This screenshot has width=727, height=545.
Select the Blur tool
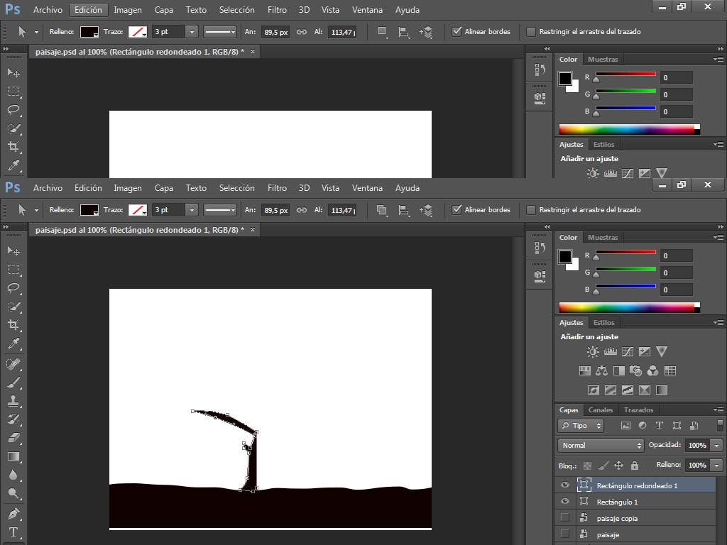tap(13, 475)
